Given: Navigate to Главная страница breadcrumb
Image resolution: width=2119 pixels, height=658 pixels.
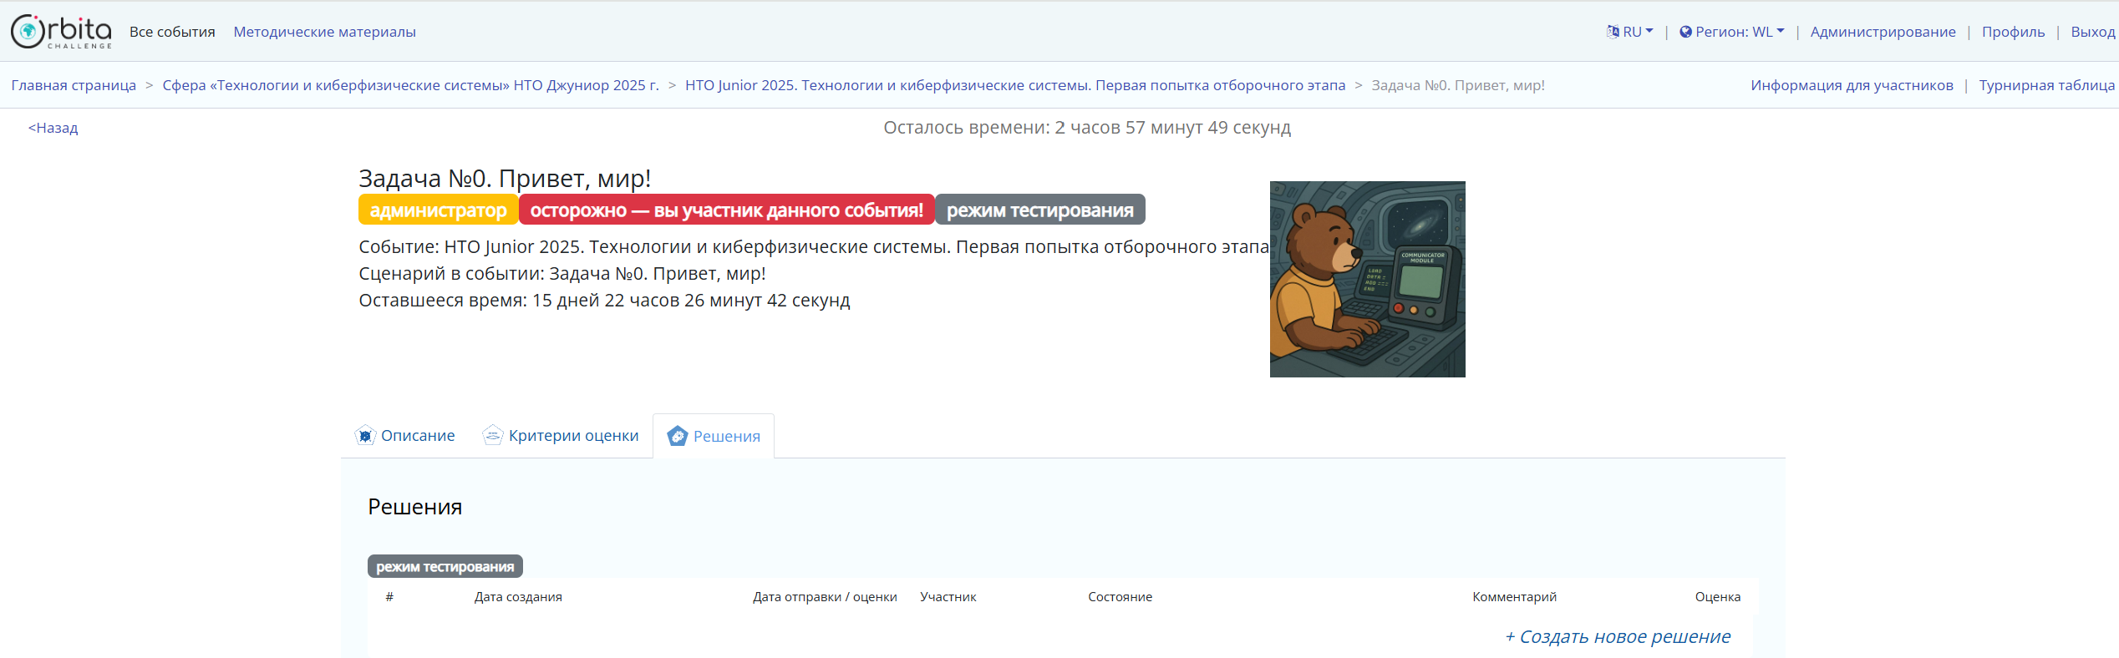Looking at the screenshot, I should tap(74, 85).
